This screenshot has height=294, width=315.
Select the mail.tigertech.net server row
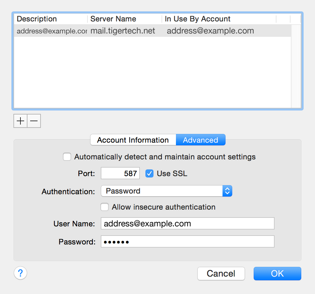pyautogui.click(x=134, y=30)
